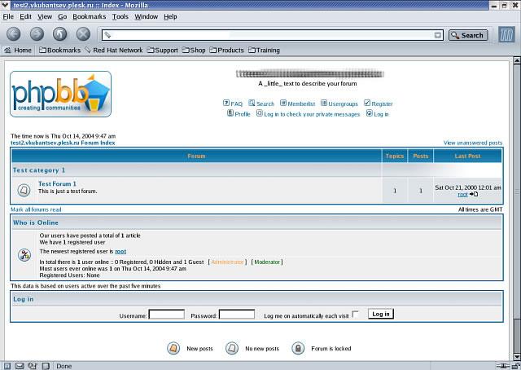Click the Username input field
Screen dimensions: 521x370
tap(166, 314)
